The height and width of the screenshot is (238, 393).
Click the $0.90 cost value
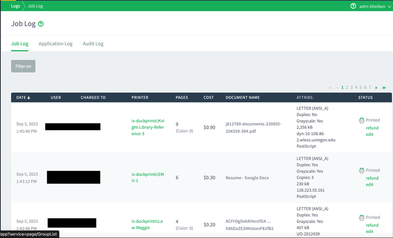coord(209,128)
